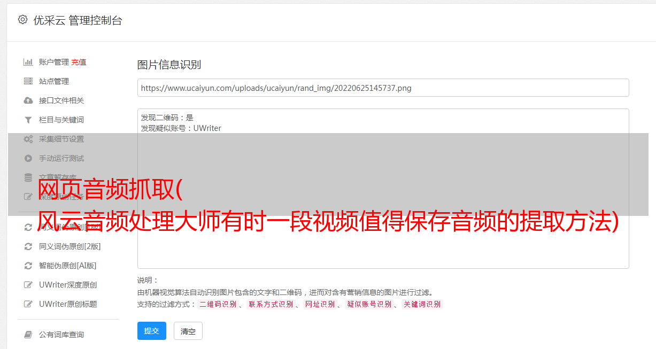This screenshot has width=656, height=349.
Task: Click the gears icon for 采集细节设置
Action: pyautogui.click(x=28, y=139)
